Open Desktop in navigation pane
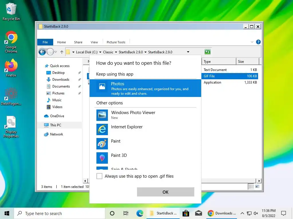 click(x=56, y=73)
